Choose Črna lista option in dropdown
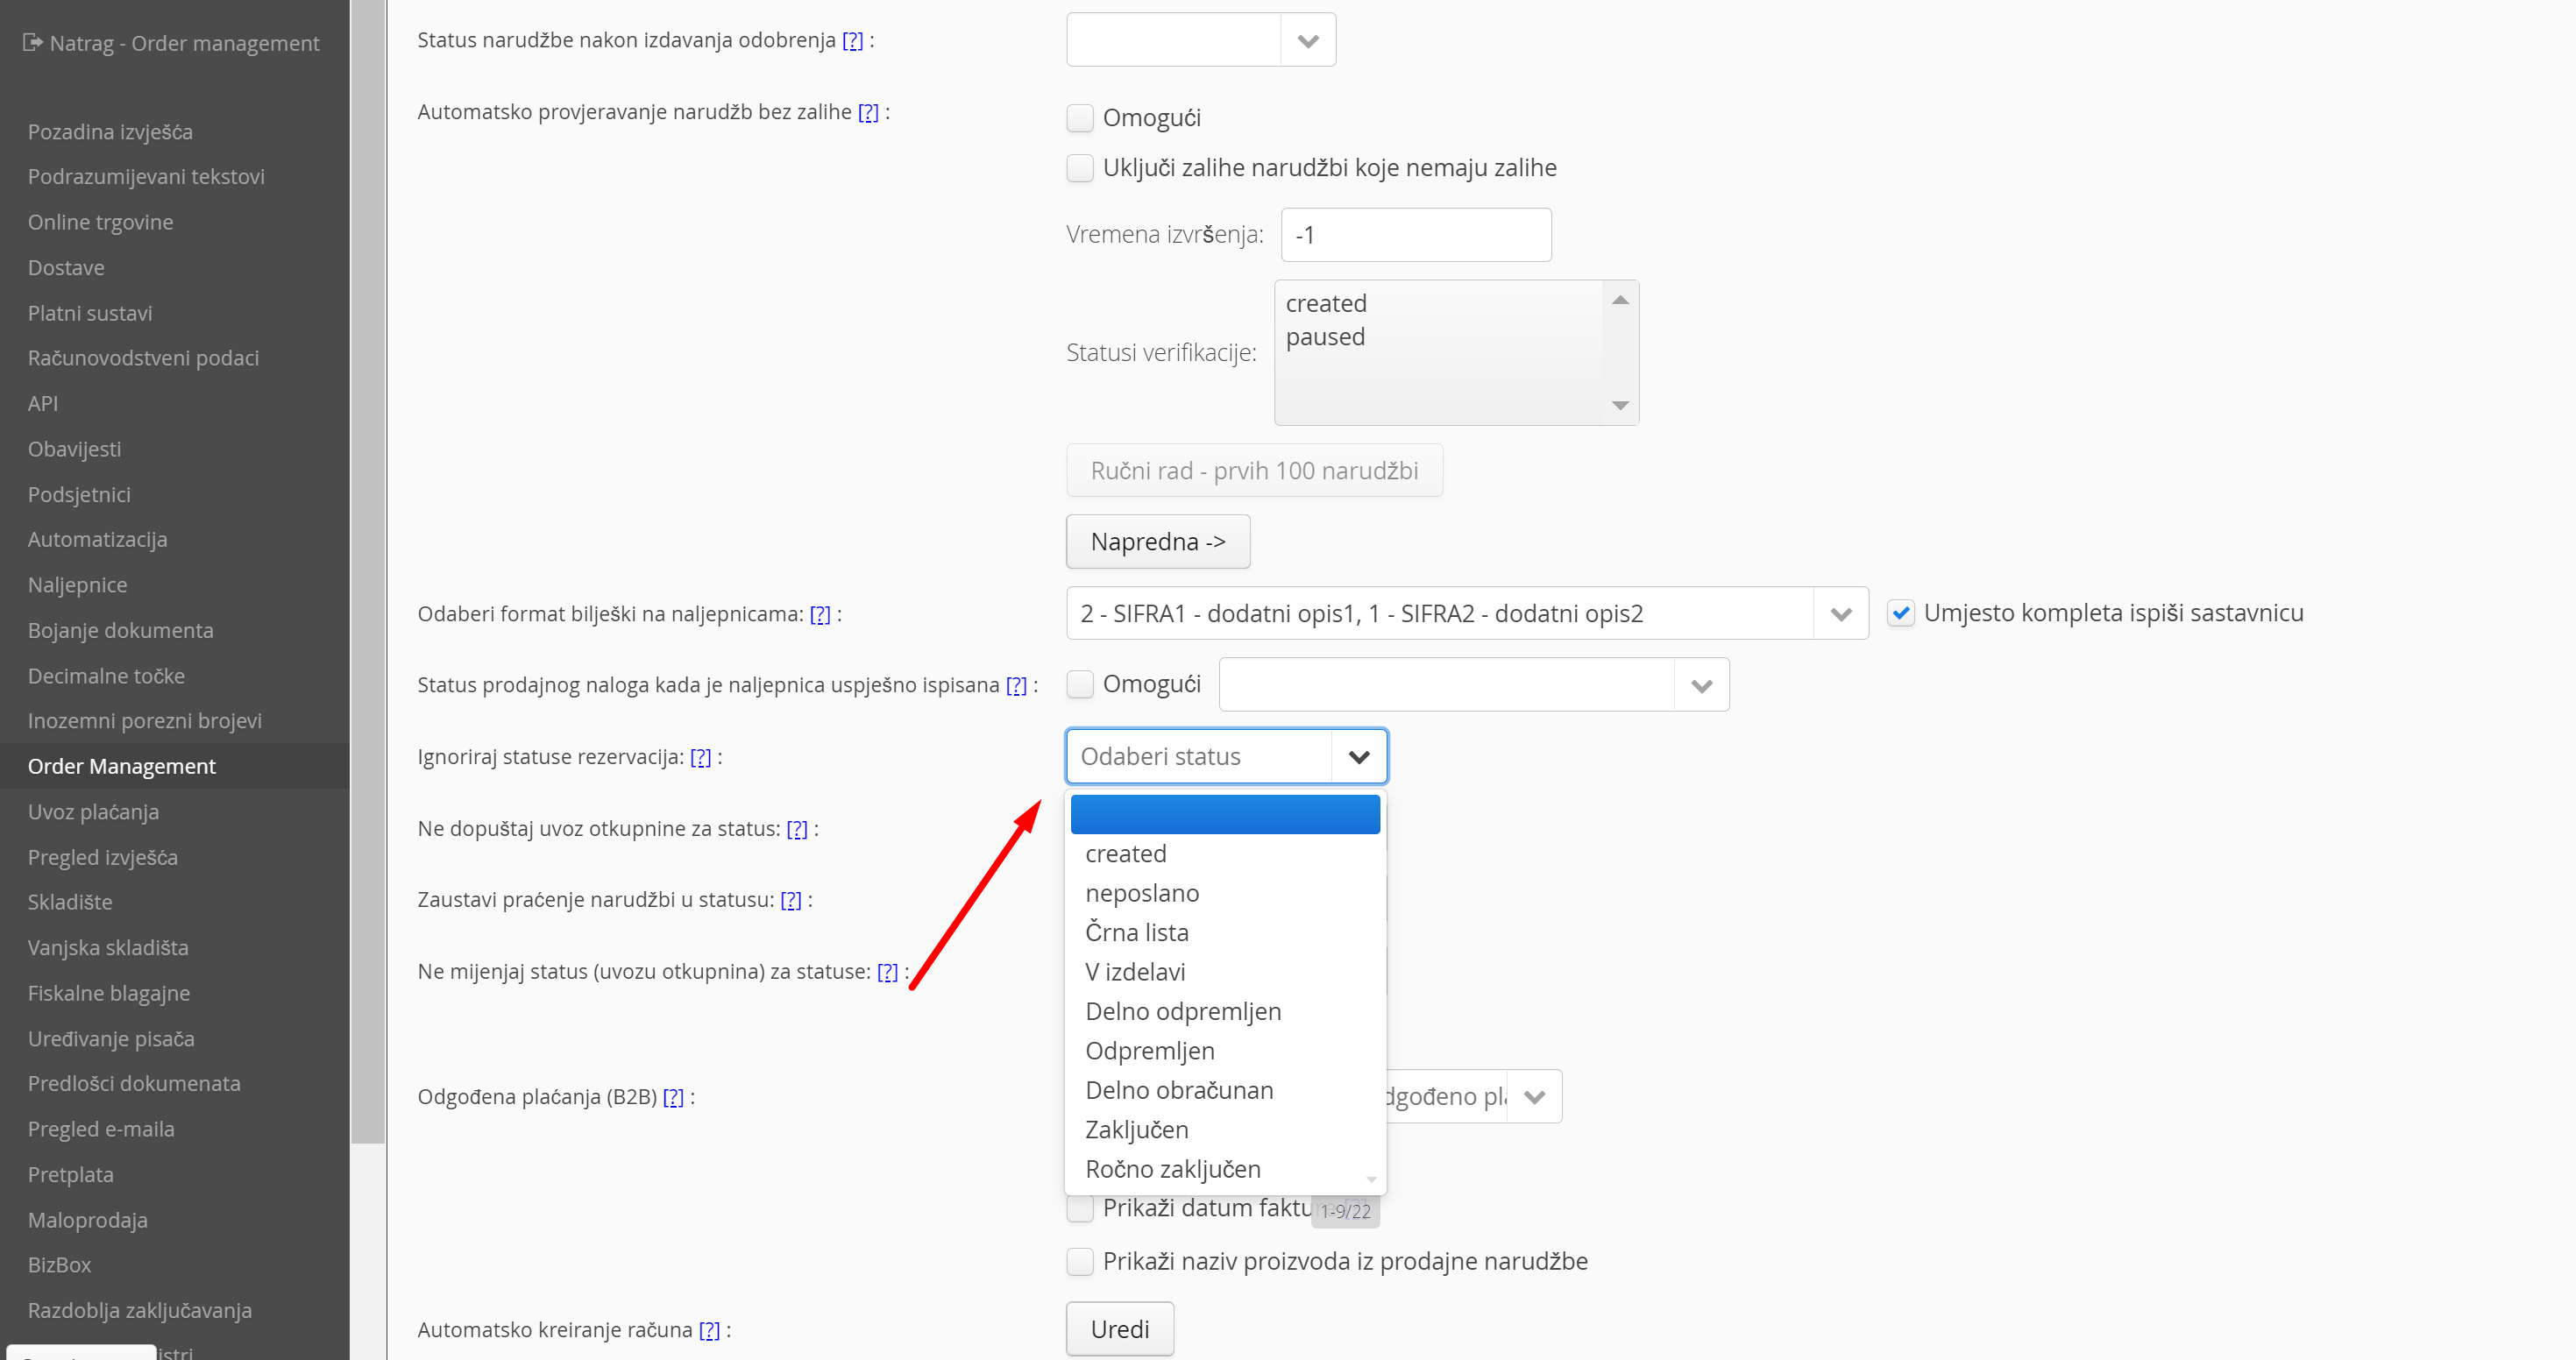The image size is (2576, 1360). coord(1137,932)
